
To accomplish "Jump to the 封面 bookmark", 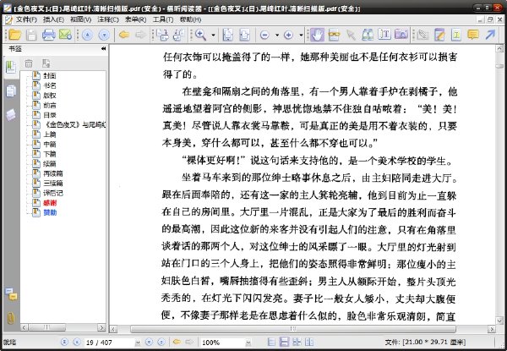I will click(x=50, y=76).
